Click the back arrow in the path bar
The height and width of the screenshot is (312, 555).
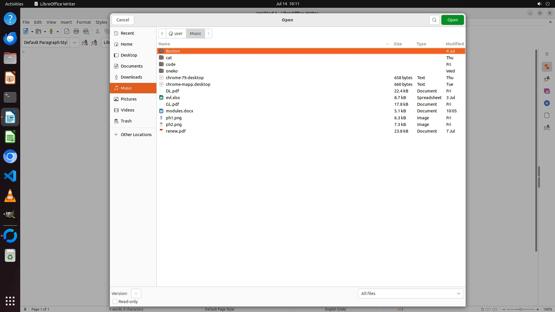(x=162, y=34)
